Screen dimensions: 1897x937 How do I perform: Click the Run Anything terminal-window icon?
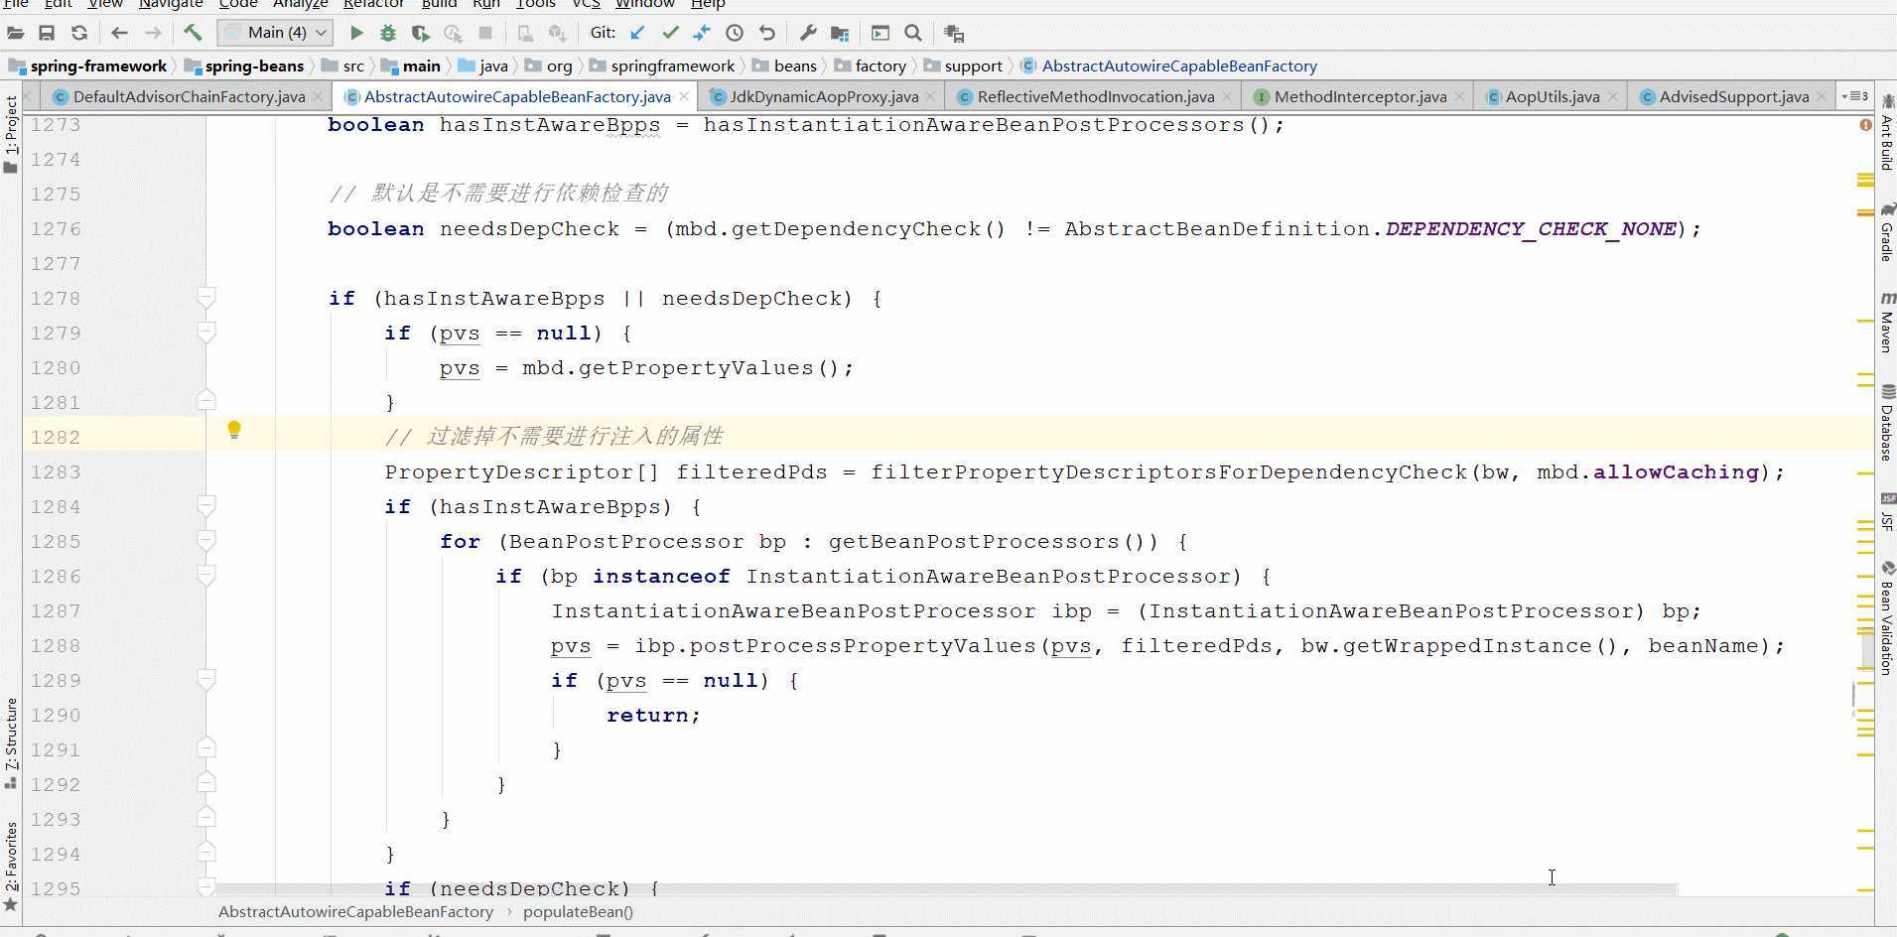pyautogui.click(x=881, y=33)
